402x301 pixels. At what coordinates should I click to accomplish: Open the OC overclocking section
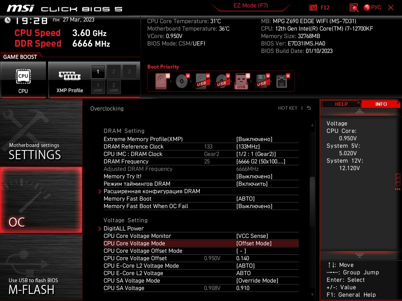(x=41, y=200)
